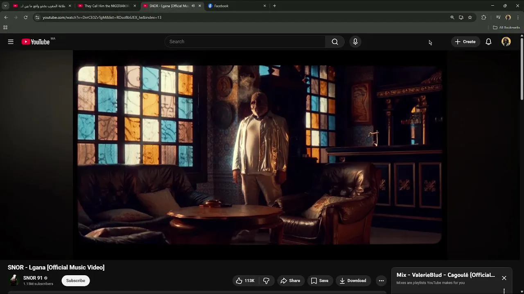The image size is (524, 294).
Task: Close the Arabic-titled YouTube tab
Action: pos(70,6)
